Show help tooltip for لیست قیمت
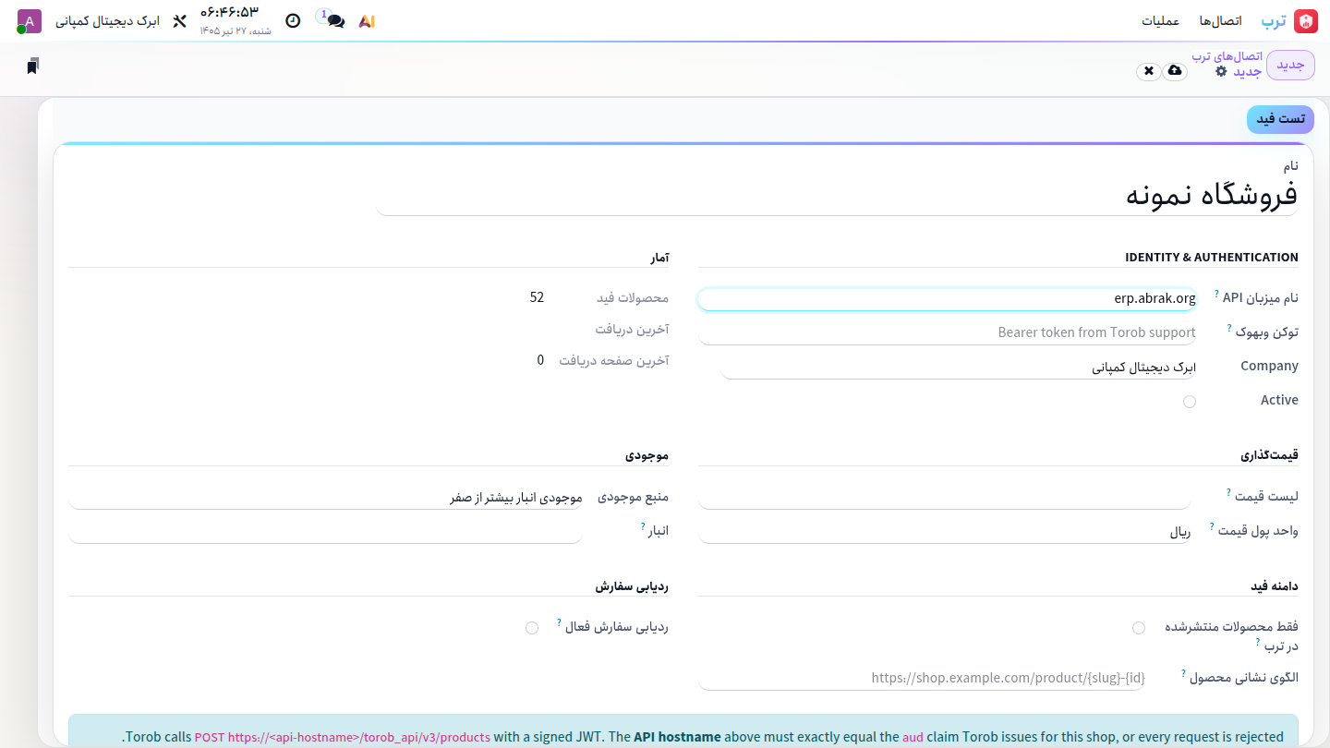 coord(1228,492)
